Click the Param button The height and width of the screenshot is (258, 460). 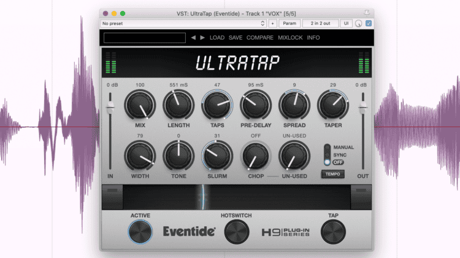(x=289, y=23)
